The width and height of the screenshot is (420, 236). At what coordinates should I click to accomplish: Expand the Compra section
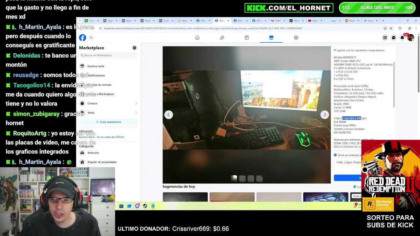click(x=108, y=103)
